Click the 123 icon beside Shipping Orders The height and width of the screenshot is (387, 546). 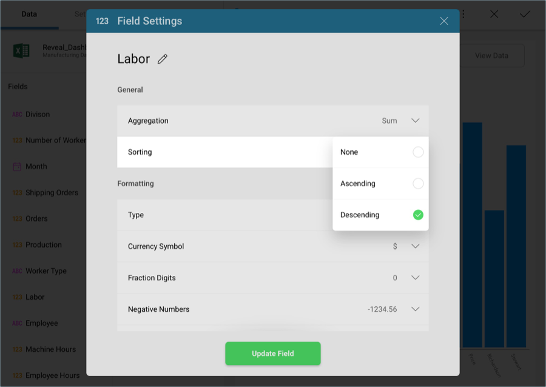pyautogui.click(x=17, y=193)
